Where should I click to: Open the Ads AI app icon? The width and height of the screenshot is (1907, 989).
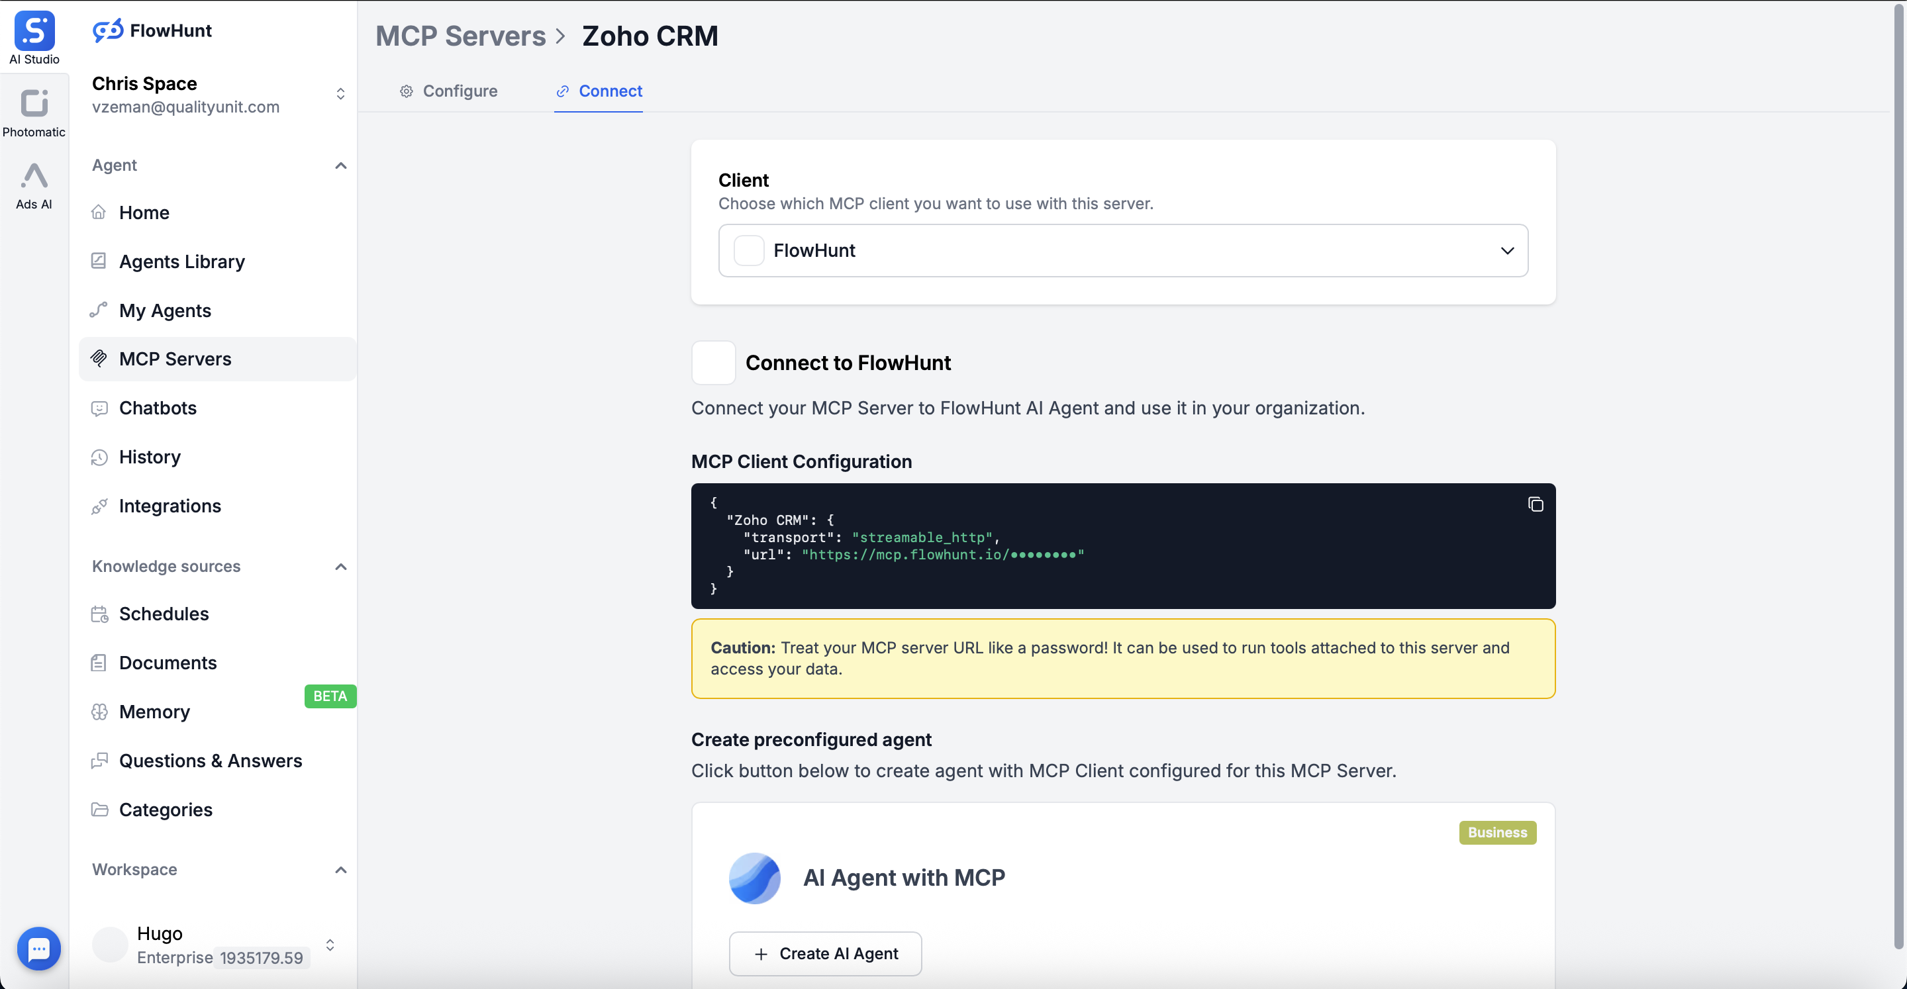pos(34,177)
